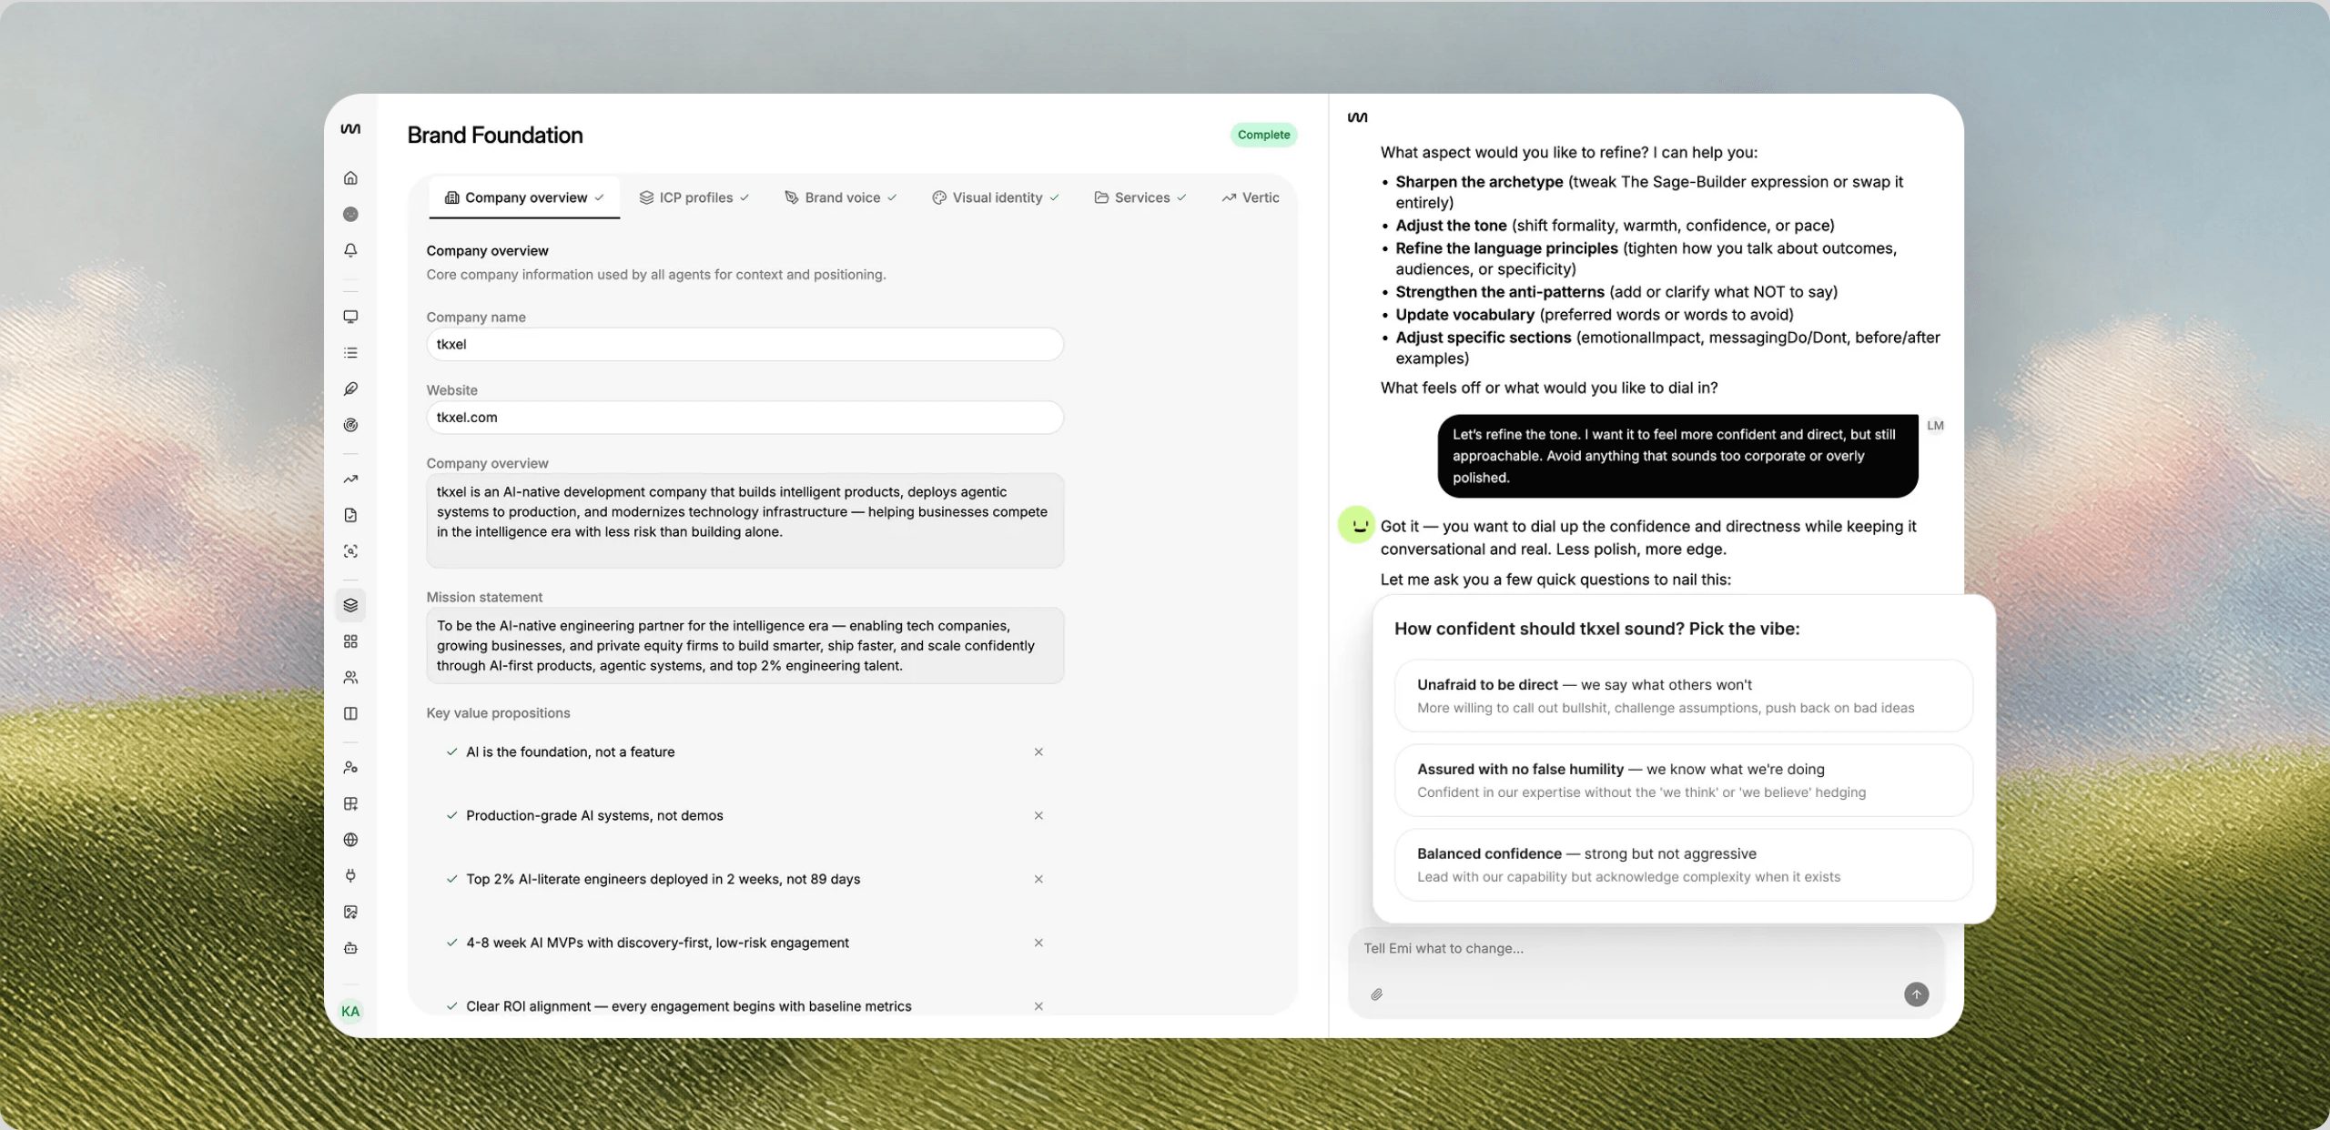The image size is (2330, 1130).
Task: Select the globe icon in sidebar
Action: pos(350,839)
